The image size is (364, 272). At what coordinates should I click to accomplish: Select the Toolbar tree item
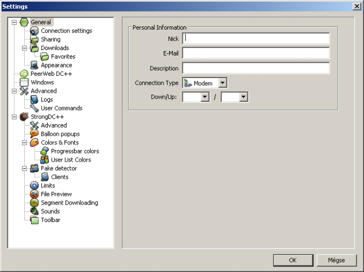(x=51, y=220)
